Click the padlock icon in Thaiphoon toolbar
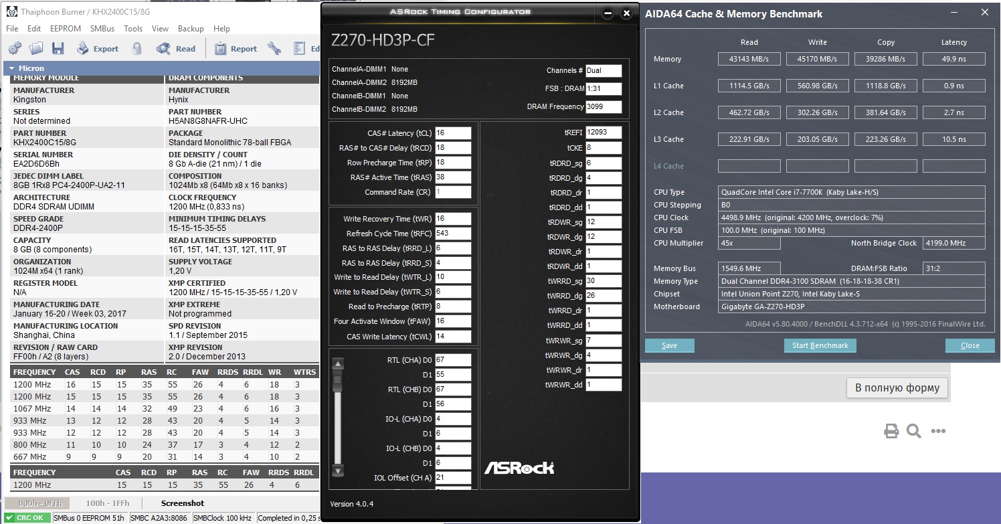Screen dimensions: 1001x524 pyautogui.click(x=137, y=48)
